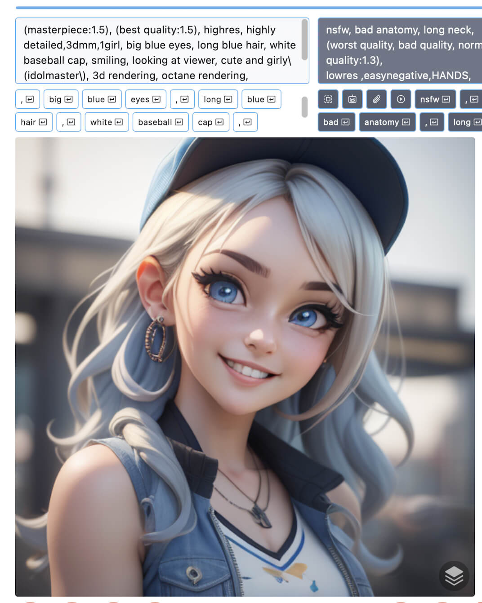This screenshot has height=603, width=482.
Task: Select the 'white' prompt tag chip
Action: click(107, 122)
